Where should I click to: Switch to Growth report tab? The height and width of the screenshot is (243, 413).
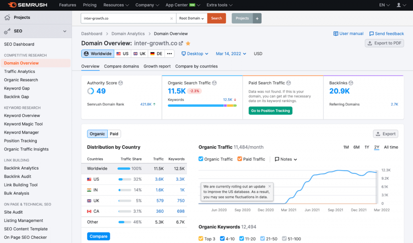(157, 66)
